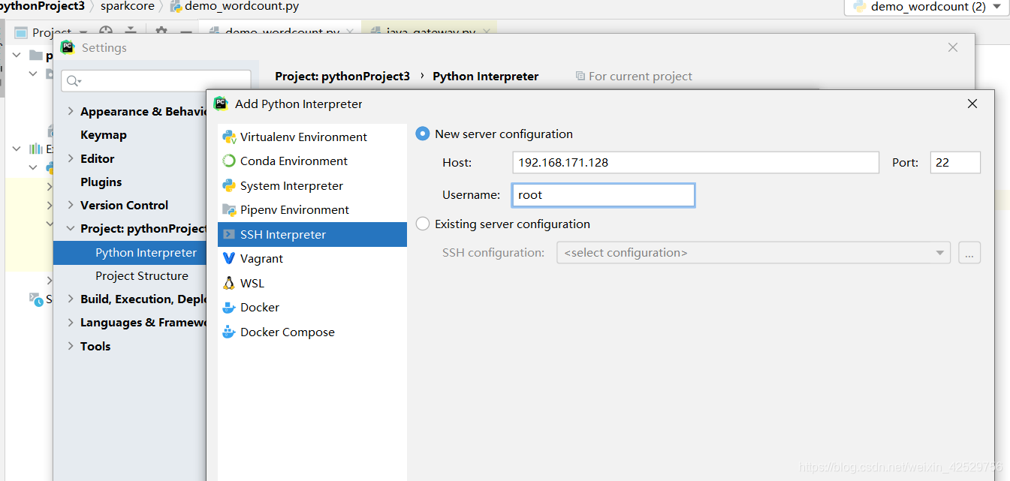Hide Project panel with the minus icon
This screenshot has height=481, width=1010.
tap(185, 32)
